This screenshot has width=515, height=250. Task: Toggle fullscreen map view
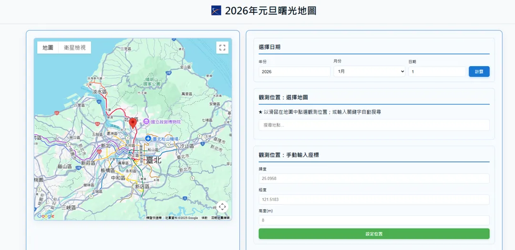[222, 48]
